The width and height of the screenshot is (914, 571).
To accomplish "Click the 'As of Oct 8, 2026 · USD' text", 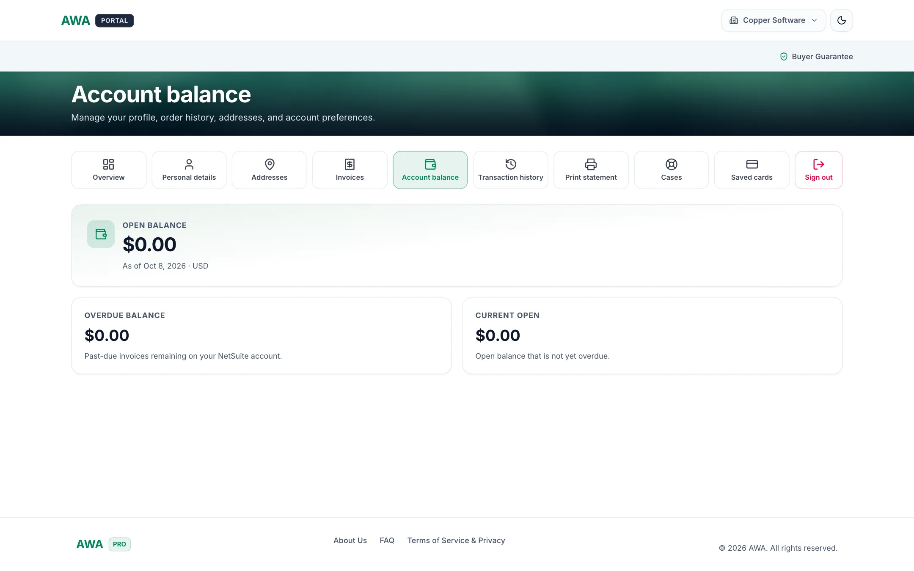I will [x=165, y=266].
